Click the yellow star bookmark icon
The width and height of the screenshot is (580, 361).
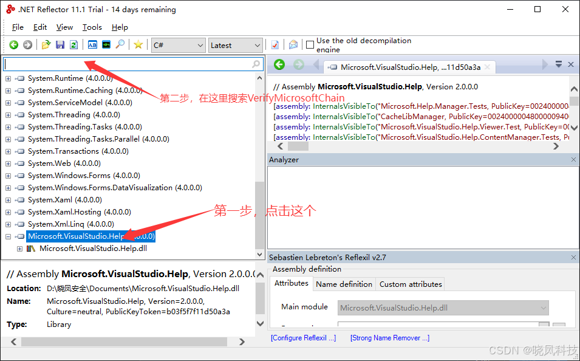(138, 45)
